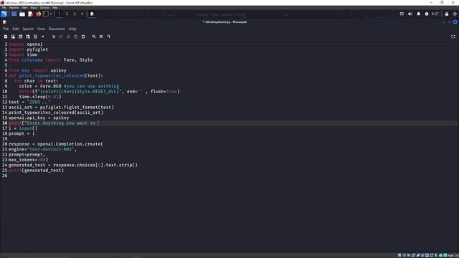Switch to workspace 2
Screen dimensions: 459x258
point(67,14)
